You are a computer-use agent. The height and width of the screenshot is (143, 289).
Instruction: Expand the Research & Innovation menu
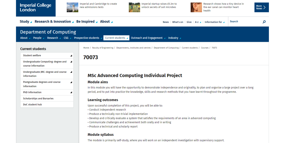click(54, 22)
